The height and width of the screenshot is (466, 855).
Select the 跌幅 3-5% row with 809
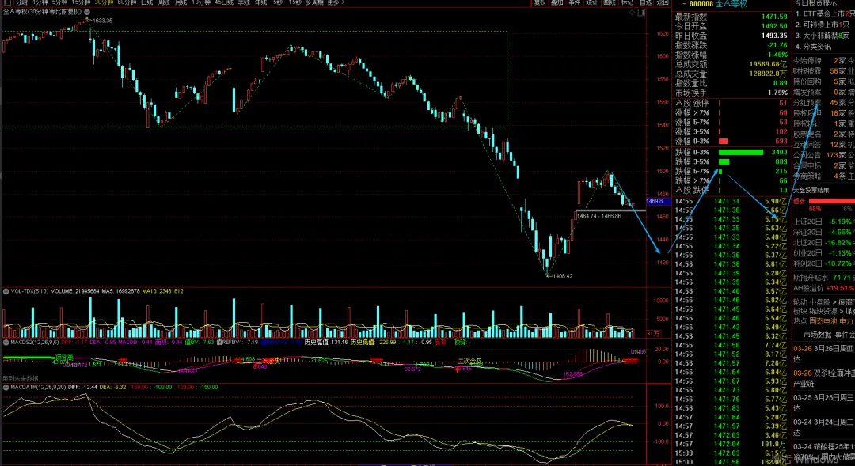pyautogui.click(x=731, y=161)
